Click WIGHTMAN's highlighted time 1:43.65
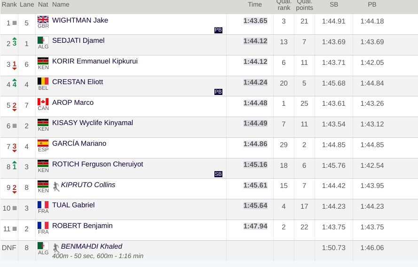 click(x=255, y=21)
